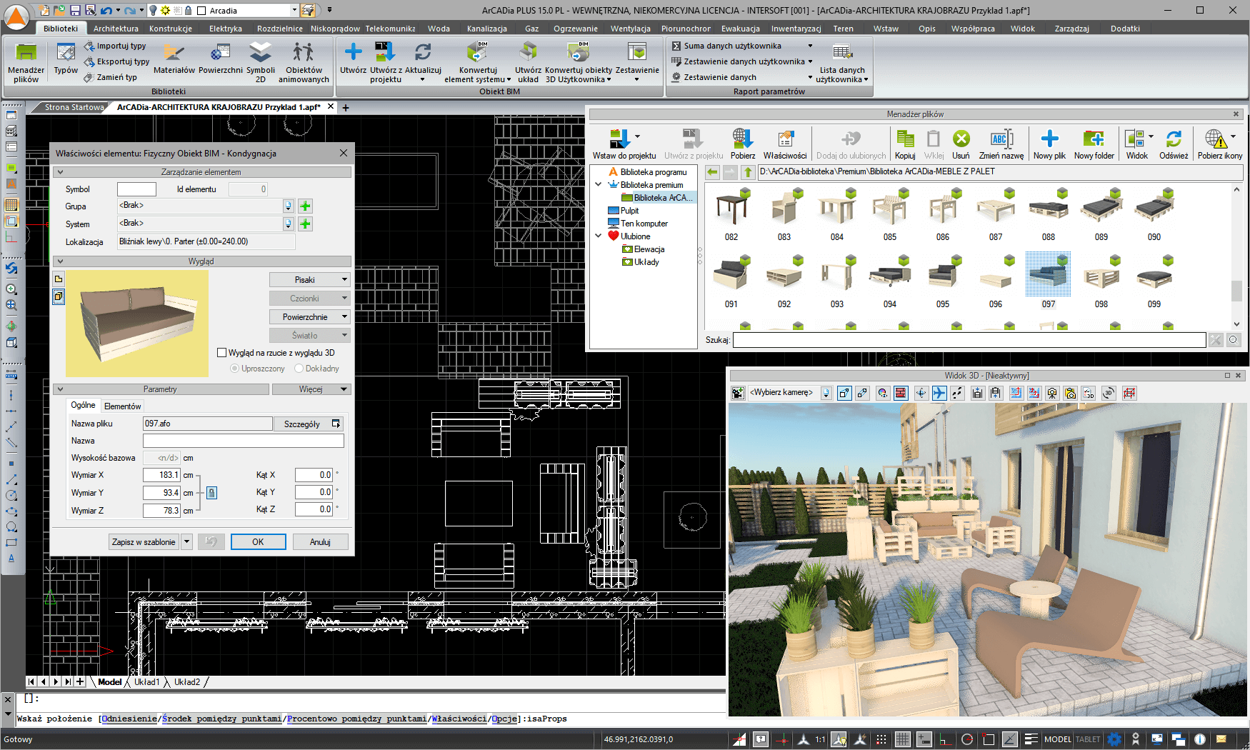1250x750 pixels.
Task: Toggle the 3D preview mode button
Action: coord(59,296)
